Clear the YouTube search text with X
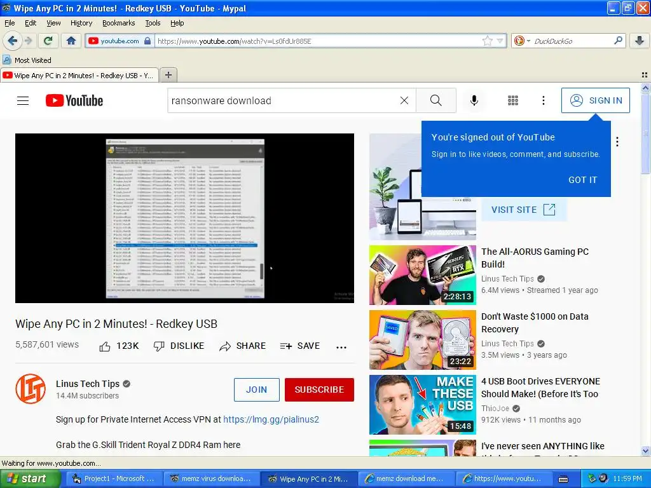Viewport: 651px width, 488px height. [x=404, y=100]
